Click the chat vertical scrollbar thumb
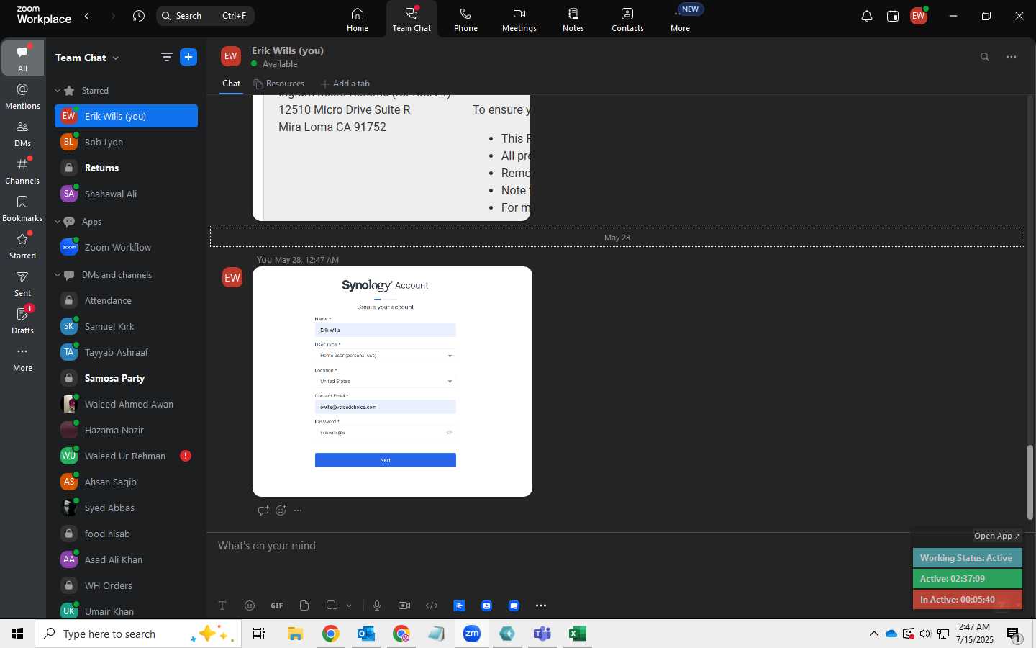The image size is (1036, 648). click(x=1030, y=482)
